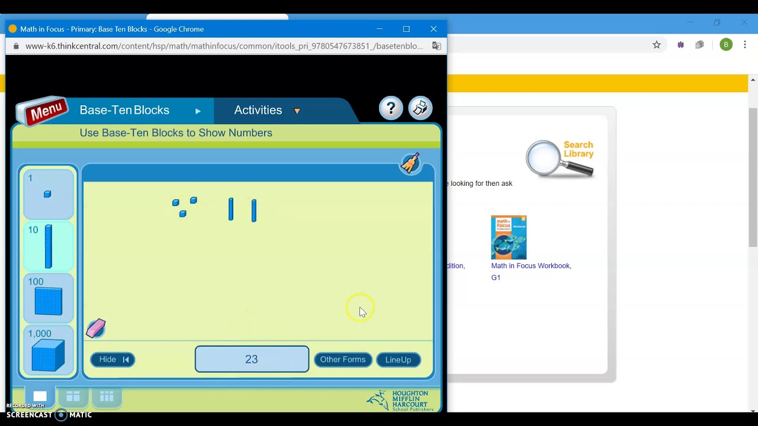Viewport: 758px width, 426px height.
Task: Click the scrollbar down arrow in background window
Action: pos(753,411)
